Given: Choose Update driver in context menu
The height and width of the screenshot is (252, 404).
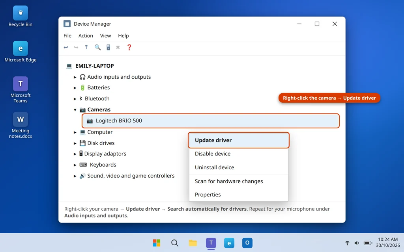Looking at the screenshot, I should coord(239,140).
